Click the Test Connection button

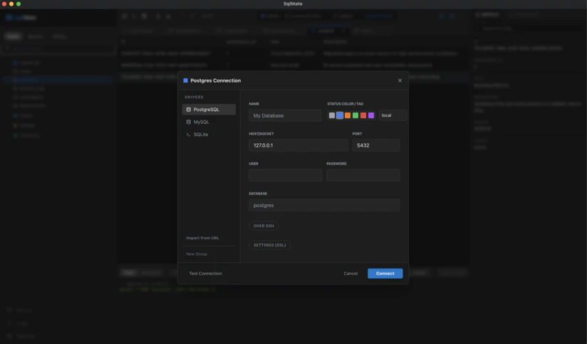pos(206,273)
